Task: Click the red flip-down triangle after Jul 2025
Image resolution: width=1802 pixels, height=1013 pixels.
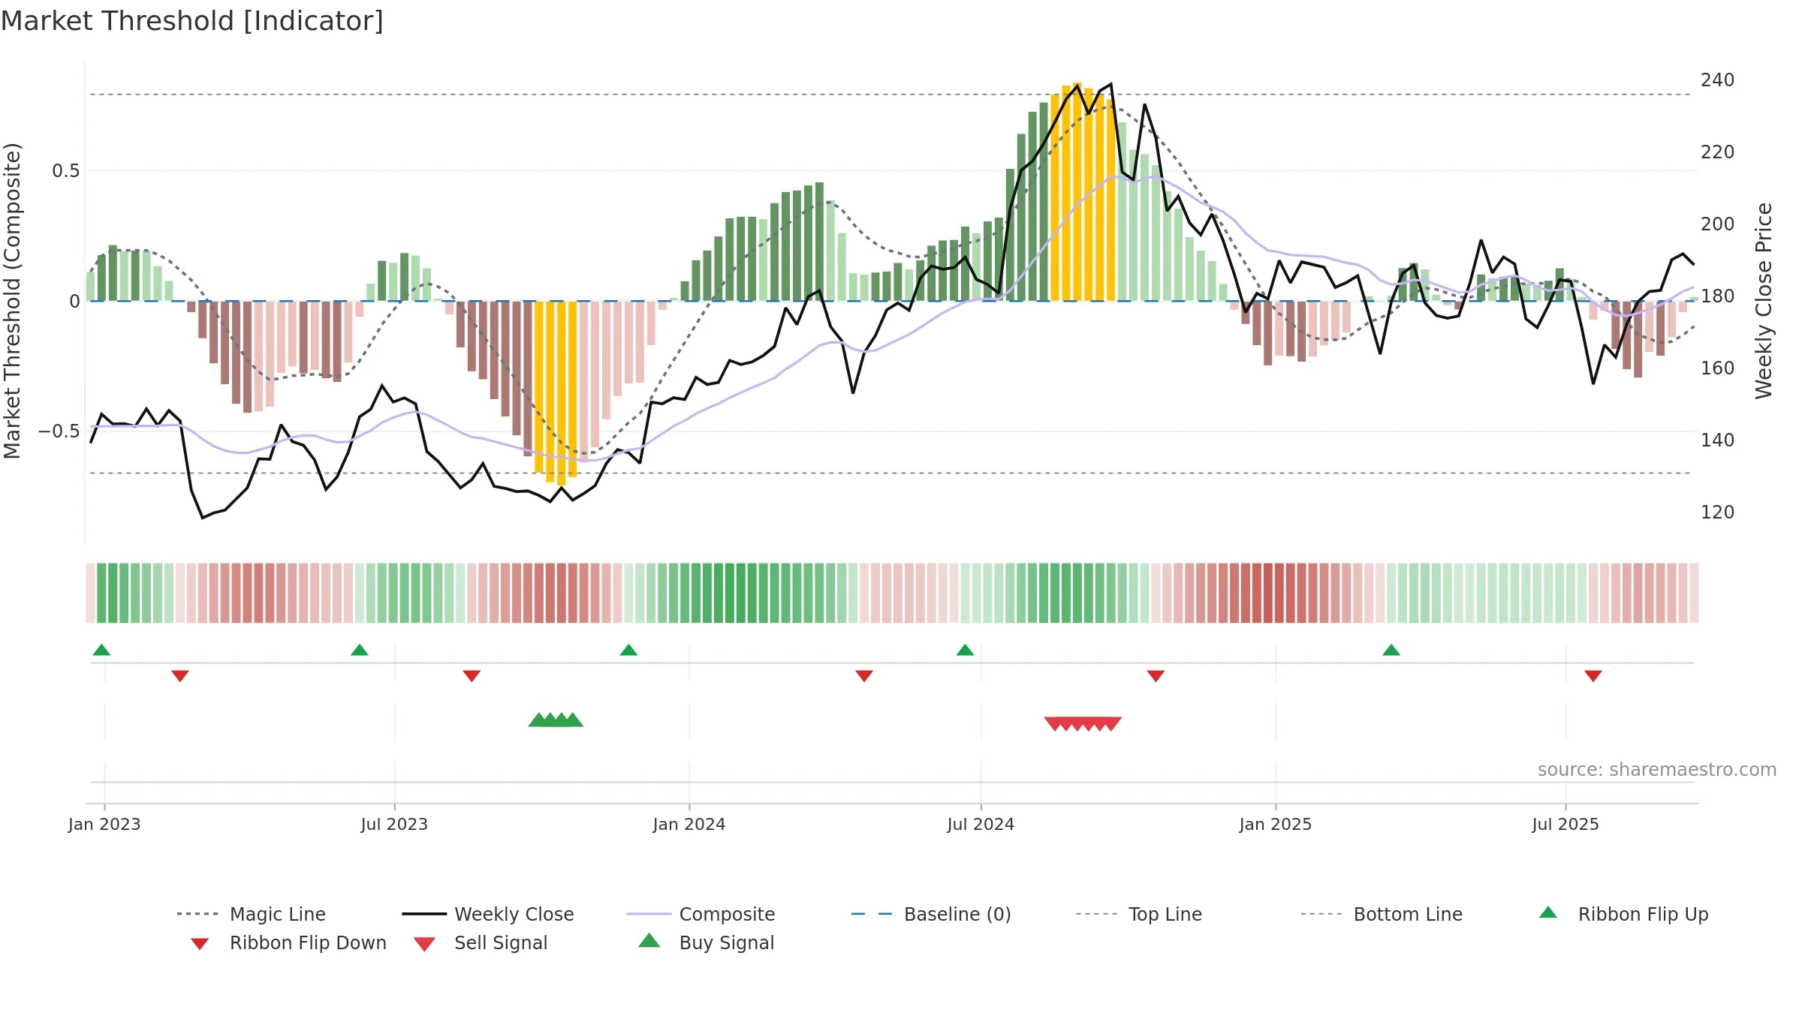Action: click(1593, 676)
